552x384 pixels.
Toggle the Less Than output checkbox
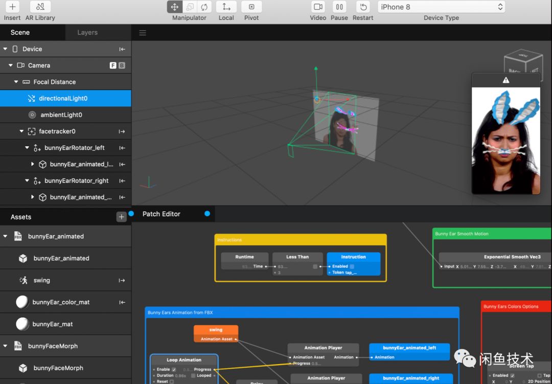coord(315,267)
